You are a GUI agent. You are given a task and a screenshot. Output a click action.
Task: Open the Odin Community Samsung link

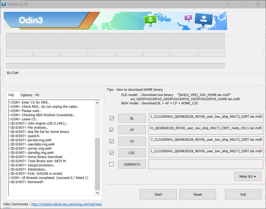[x=67, y=204]
